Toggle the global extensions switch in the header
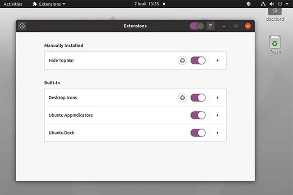 point(197,26)
